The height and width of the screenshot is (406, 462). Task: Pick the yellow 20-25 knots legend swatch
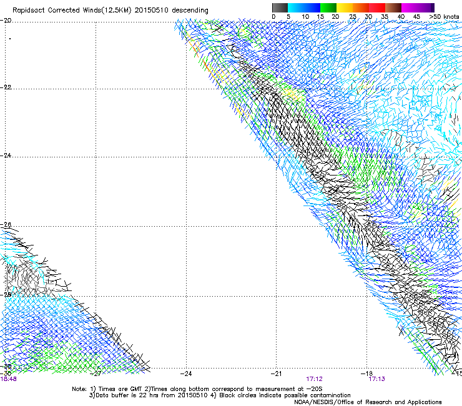click(345, 7)
